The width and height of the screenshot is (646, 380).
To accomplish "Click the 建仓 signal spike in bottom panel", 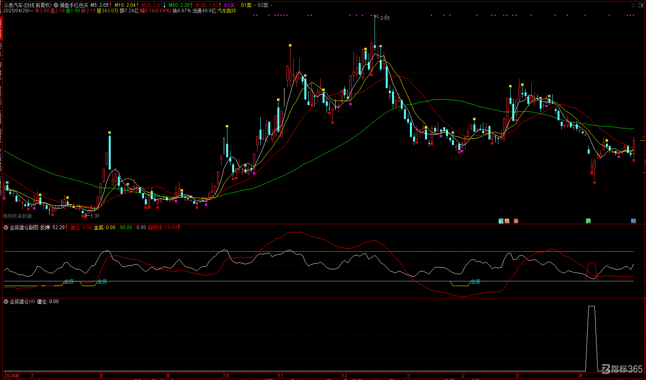I will [x=591, y=338].
